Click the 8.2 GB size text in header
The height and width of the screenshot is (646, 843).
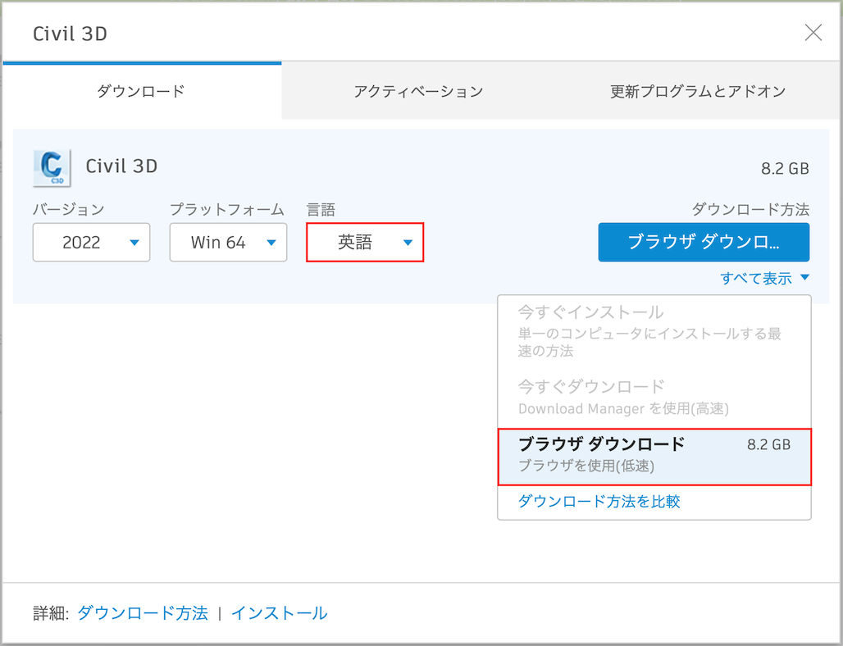[785, 169]
